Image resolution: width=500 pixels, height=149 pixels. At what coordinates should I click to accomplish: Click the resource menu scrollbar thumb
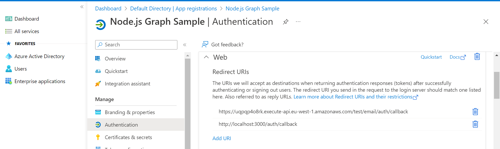click(188, 104)
